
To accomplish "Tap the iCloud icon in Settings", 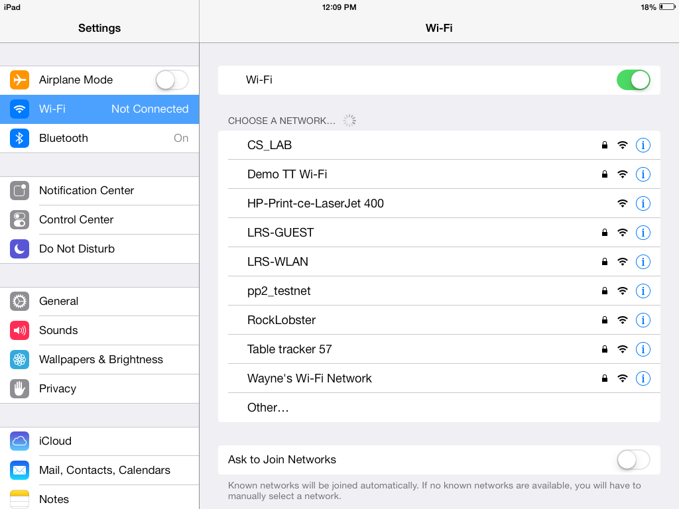I will coord(20,441).
